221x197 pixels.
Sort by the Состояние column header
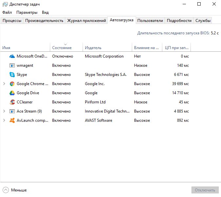pyautogui.click(x=66, y=48)
